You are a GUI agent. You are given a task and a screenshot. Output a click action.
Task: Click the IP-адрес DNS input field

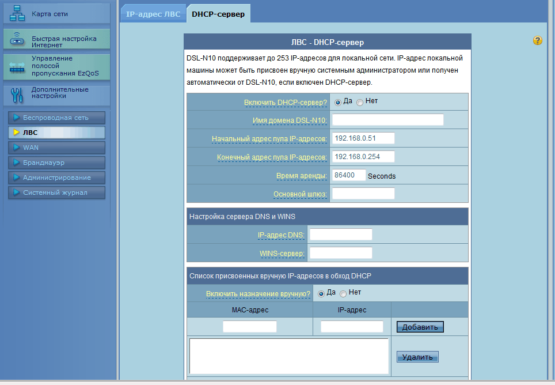pos(341,235)
